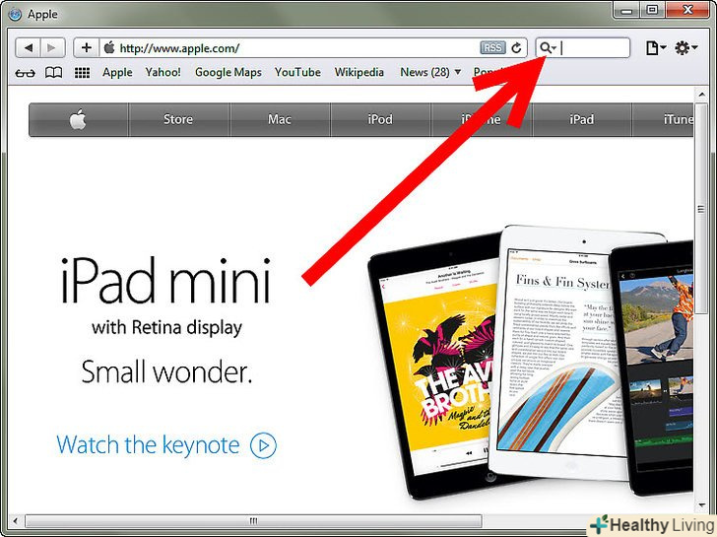Maximize the Safari window
The height and width of the screenshot is (537, 717).
pyautogui.click(x=652, y=10)
